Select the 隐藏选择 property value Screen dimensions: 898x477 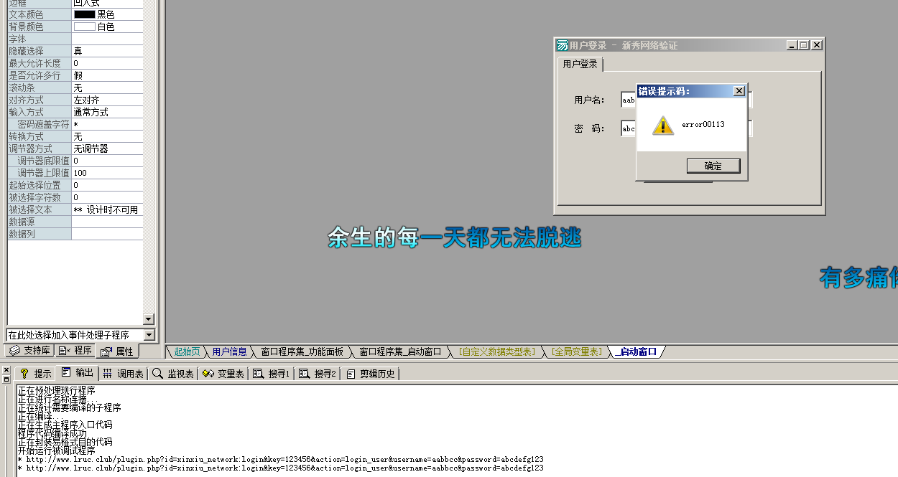[106, 51]
